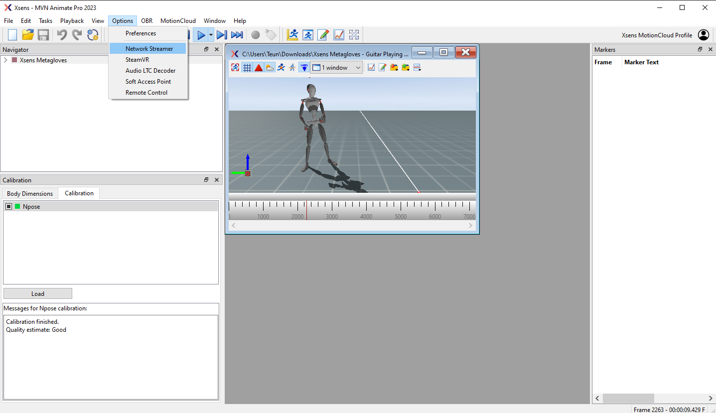
Task: Click the pencil notepad icon in main toolbar
Action: 323,35
